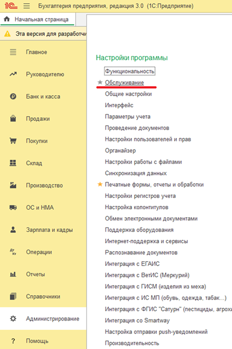Open Настройки регистров учета
The height and width of the screenshot is (349, 232).
point(140,196)
